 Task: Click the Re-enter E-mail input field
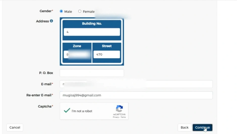click(x=136, y=95)
